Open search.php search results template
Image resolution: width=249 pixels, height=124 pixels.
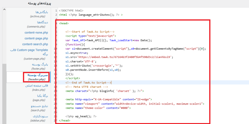click(x=37, y=108)
